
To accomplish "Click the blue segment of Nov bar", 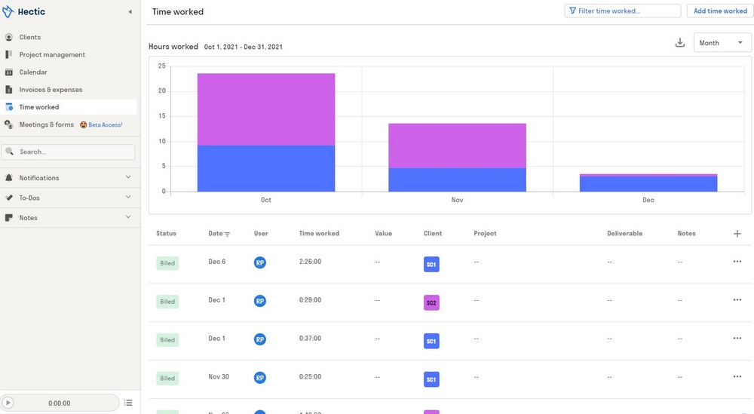I will click(458, 179).
